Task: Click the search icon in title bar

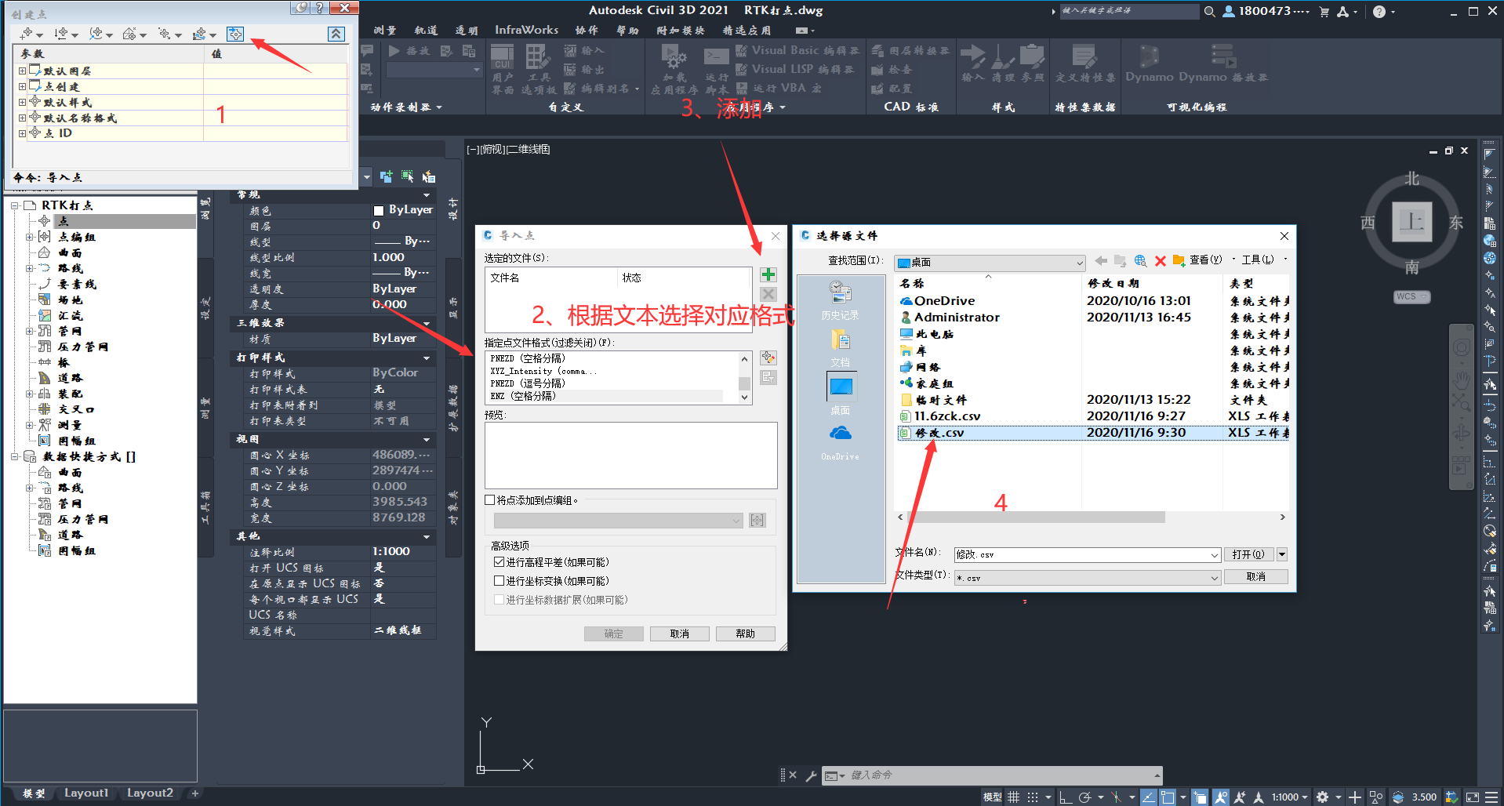Action: point(1210,12)
